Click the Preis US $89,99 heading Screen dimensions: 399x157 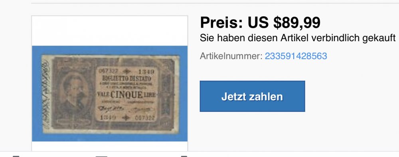(260, 22)
